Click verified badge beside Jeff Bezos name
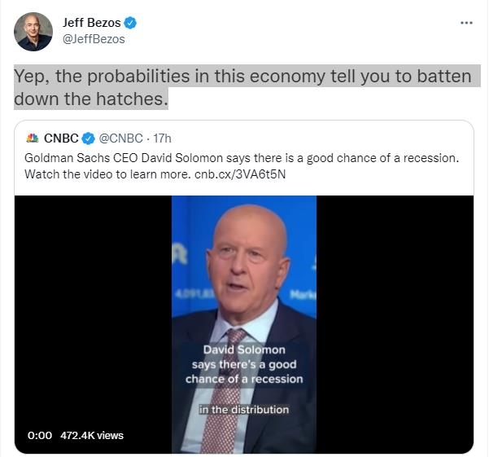Image resolution: width=489 pixels, height=457 pixels. pyautogui.click(x=129, y=23)
